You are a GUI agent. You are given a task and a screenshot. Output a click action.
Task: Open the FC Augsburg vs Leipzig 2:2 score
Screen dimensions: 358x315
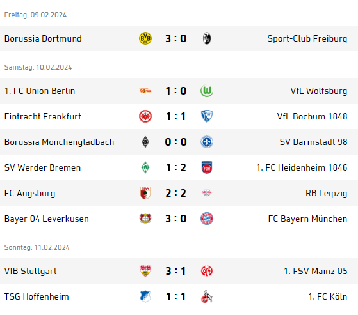tap(176, 193)
